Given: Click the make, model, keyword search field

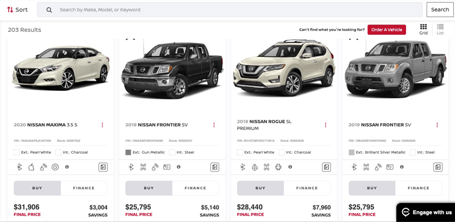Looking at the screenshot, I should (x=230, y=10).
